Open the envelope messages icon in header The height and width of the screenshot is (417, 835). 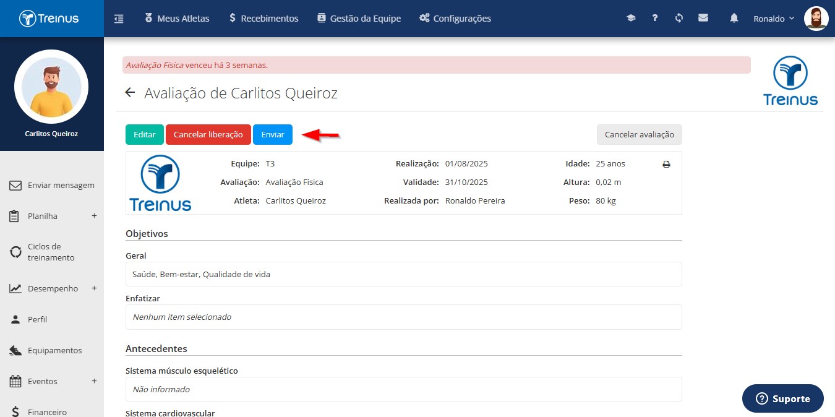click(703, 18)
